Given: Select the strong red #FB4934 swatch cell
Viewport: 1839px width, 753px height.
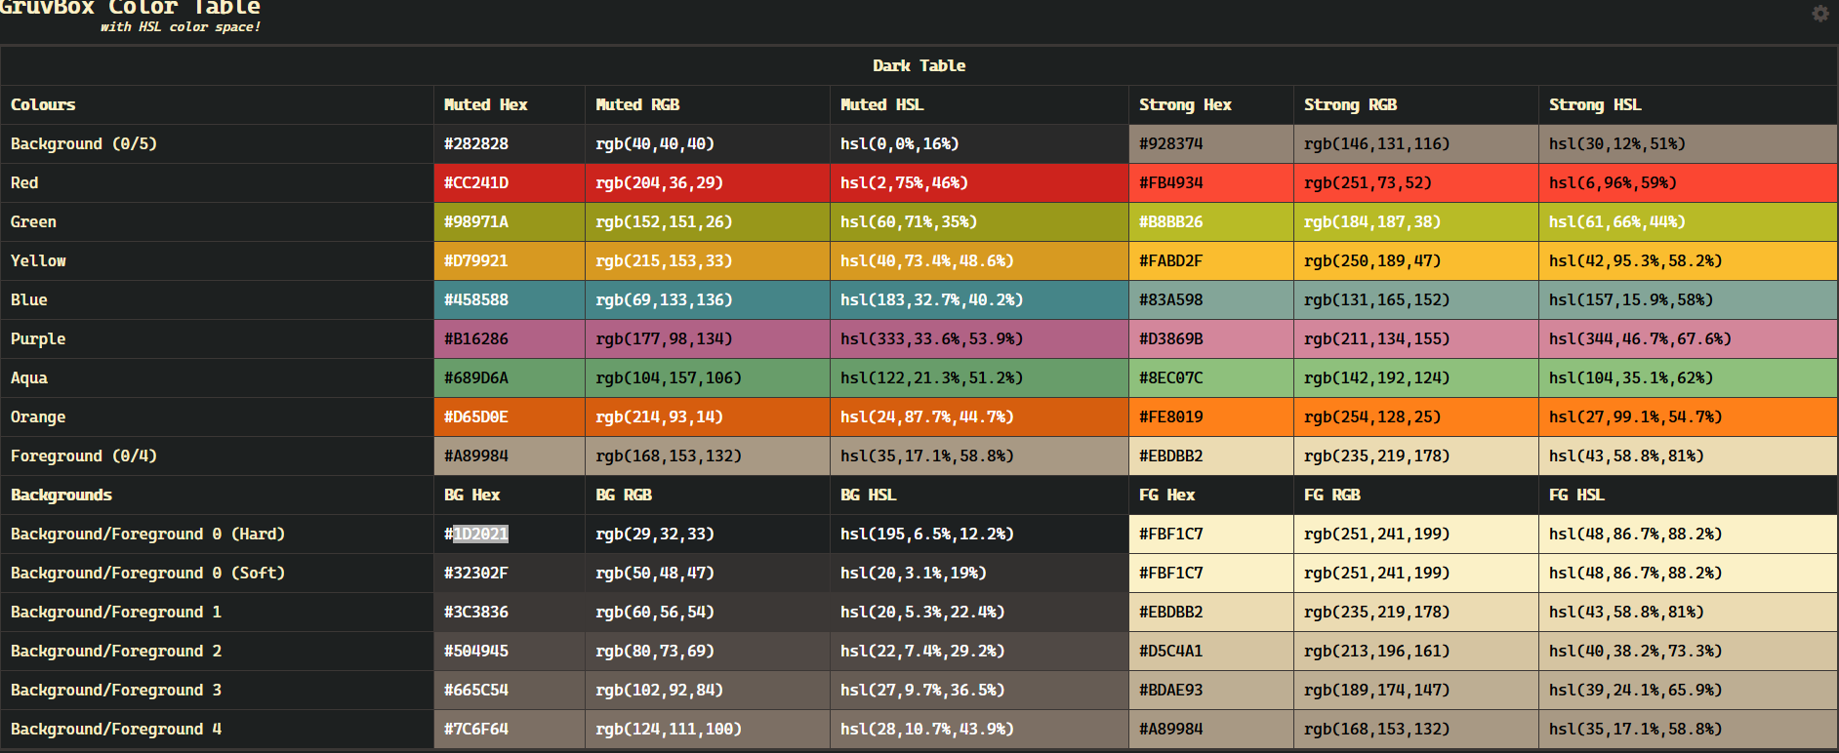Looking at the screenshot, I should click(1211, 182).
